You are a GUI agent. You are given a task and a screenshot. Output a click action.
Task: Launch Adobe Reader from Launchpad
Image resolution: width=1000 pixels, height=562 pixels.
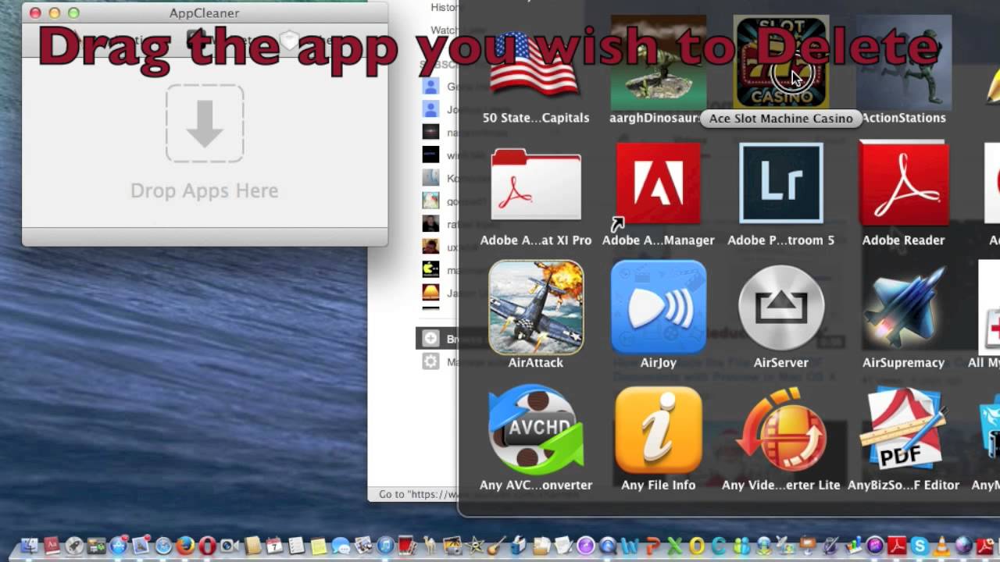[904, 183]
